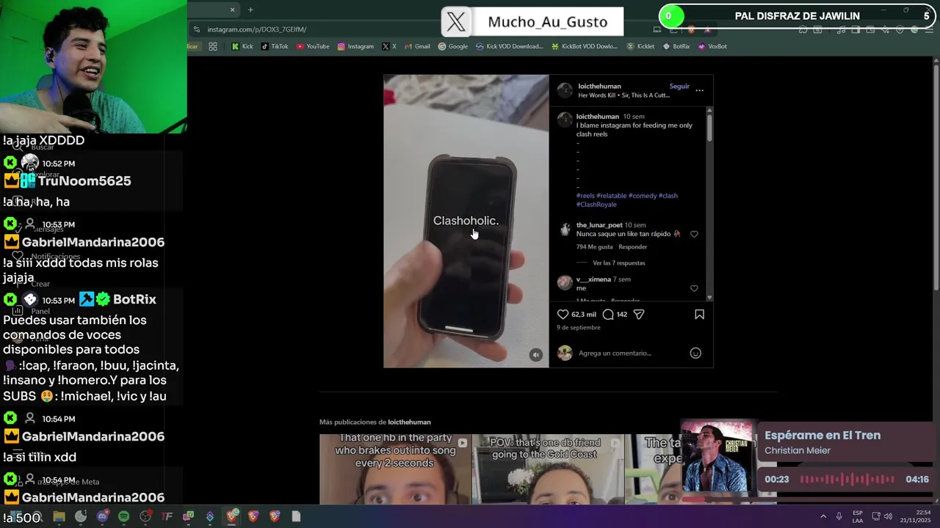The height and width of the screenshot is (528, 940).
Task: Open the apps grid in bookmarks bar
Action: pos(213,46)
